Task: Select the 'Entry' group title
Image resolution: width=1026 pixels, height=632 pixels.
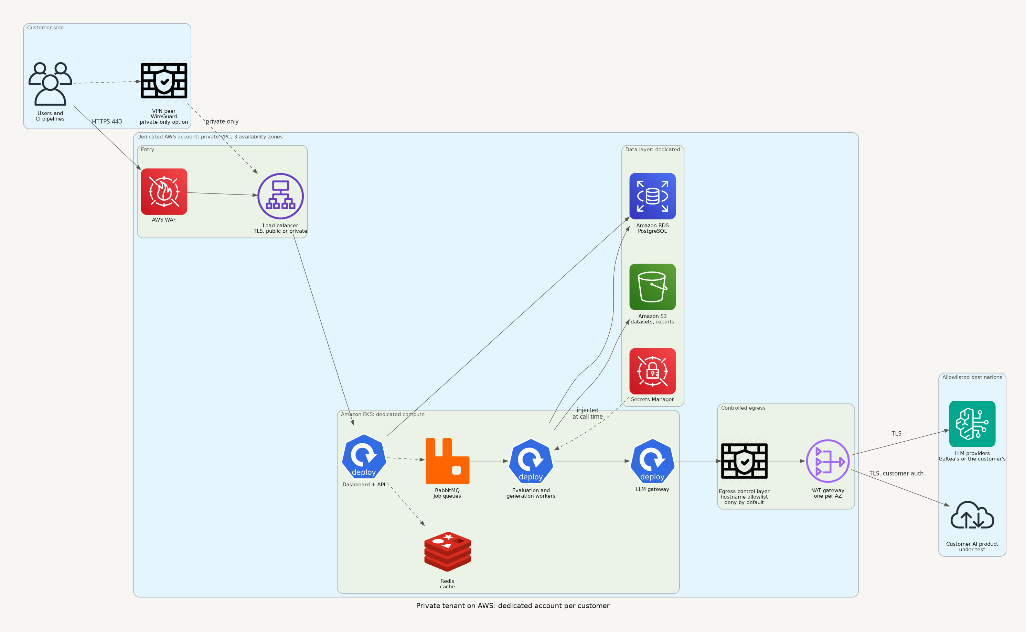Action: pyautogui.click(x=147, y=149)
